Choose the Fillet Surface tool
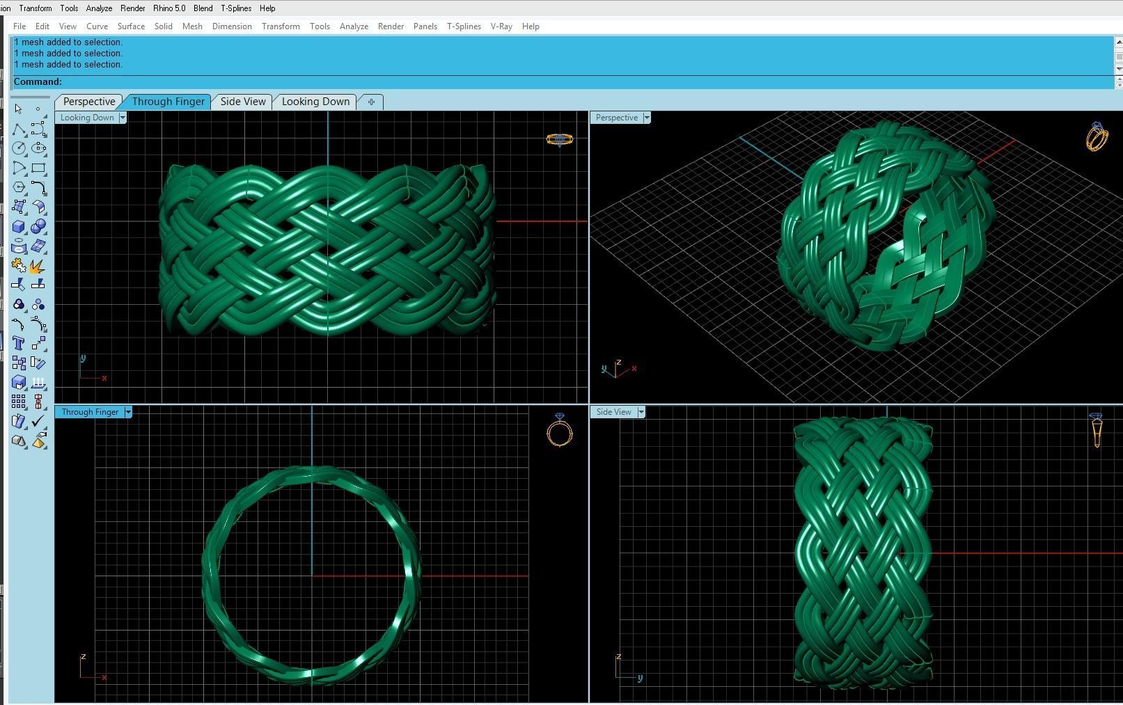This screenshot has width=1123, height=705. pos(38,207)
